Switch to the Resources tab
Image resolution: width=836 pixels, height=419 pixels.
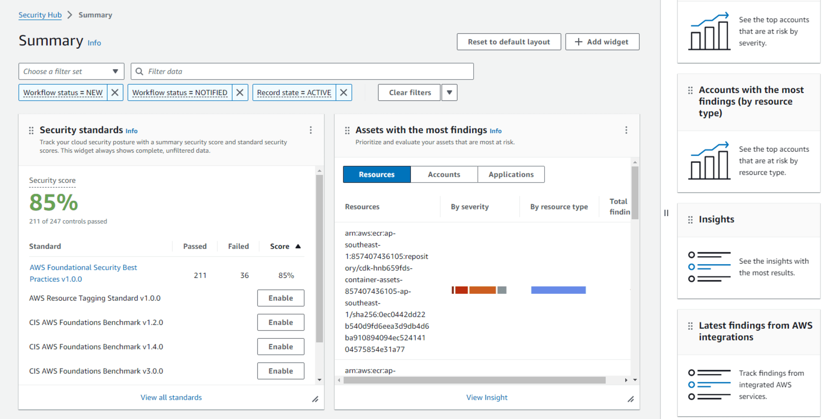coord(377,174)
